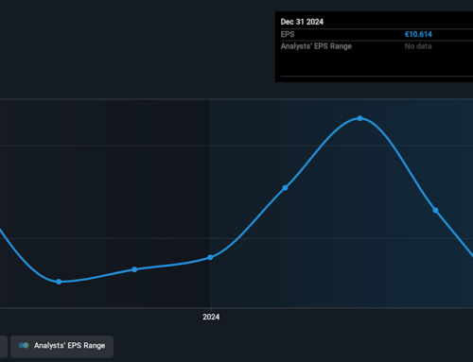Click the No data text in tooltip
This screenshot has width=473, height=362.
pyautogui.click(x=418, y=46)
